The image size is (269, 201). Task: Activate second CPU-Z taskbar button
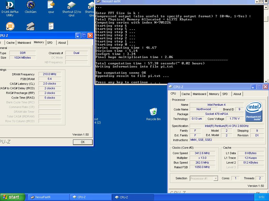coord(133,197)
